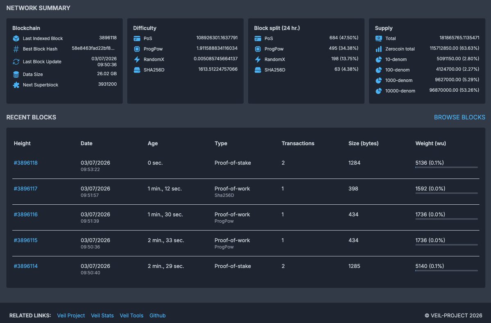Click the Best Block Hash hashtag icon

[x=16, y=49]
